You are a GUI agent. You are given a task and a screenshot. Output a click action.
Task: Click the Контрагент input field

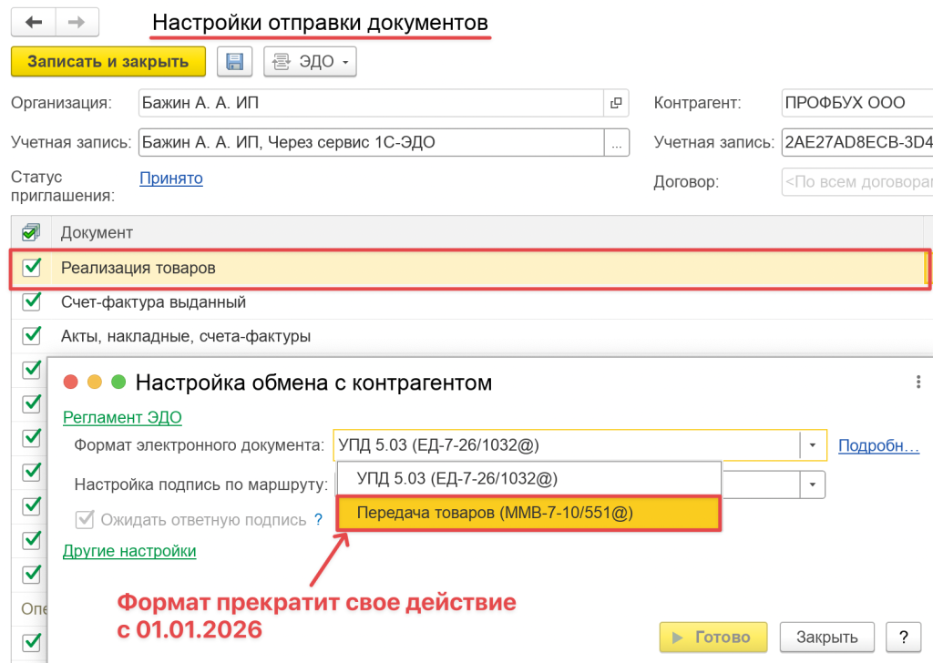click(x=856, y=103)
